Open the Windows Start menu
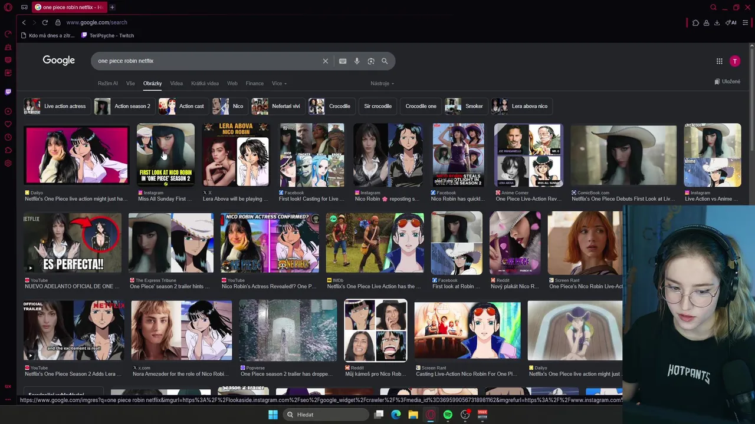Screen dimensions: 755x424 coord(273,415)
